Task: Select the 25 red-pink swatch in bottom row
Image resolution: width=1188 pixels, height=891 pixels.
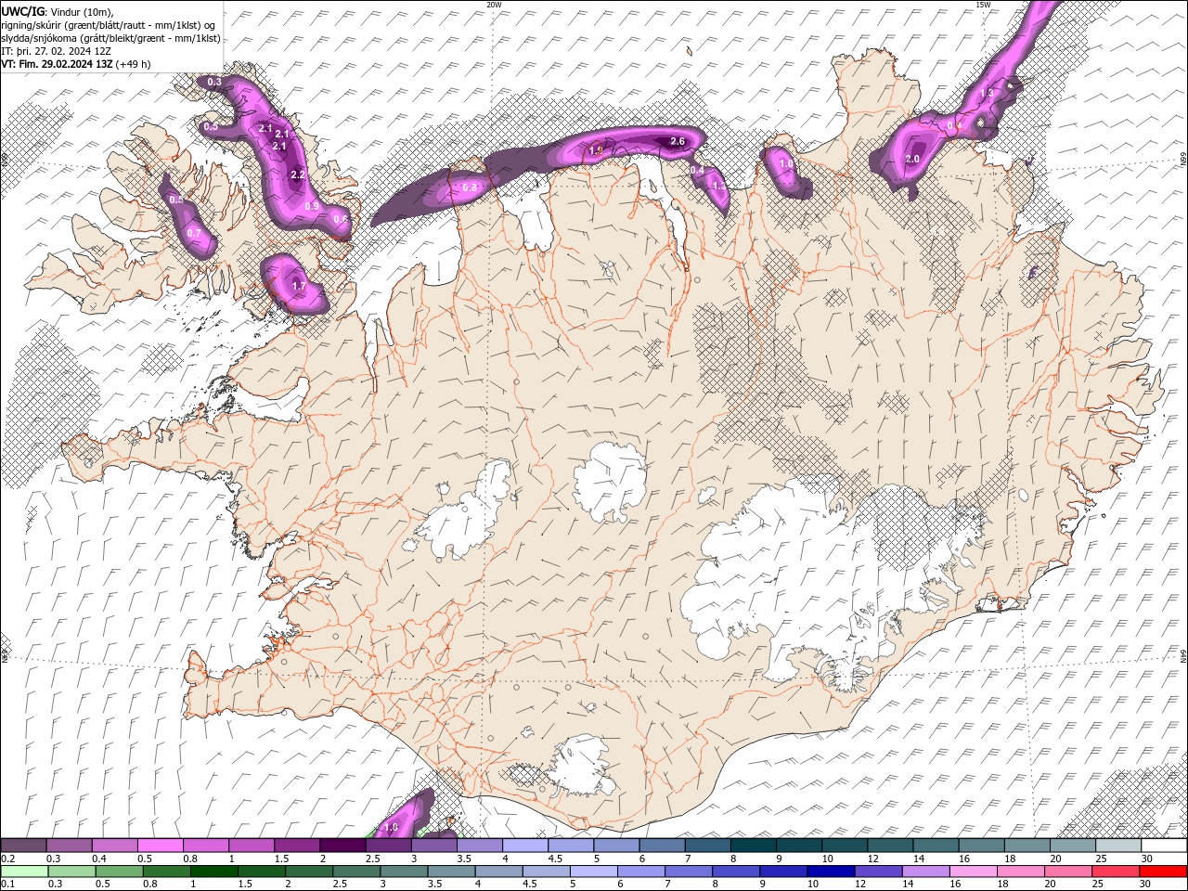Action: coord(1114,871)
